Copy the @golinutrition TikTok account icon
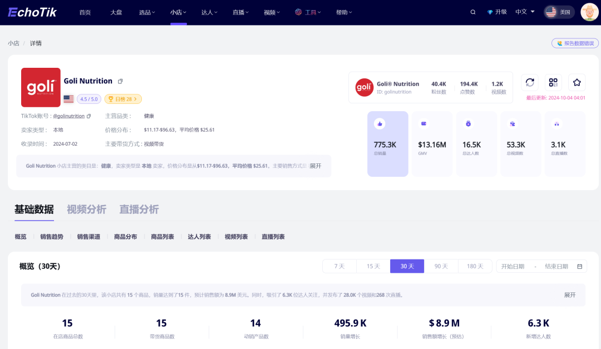Viewport: 601px width, 349px height. 89,116
